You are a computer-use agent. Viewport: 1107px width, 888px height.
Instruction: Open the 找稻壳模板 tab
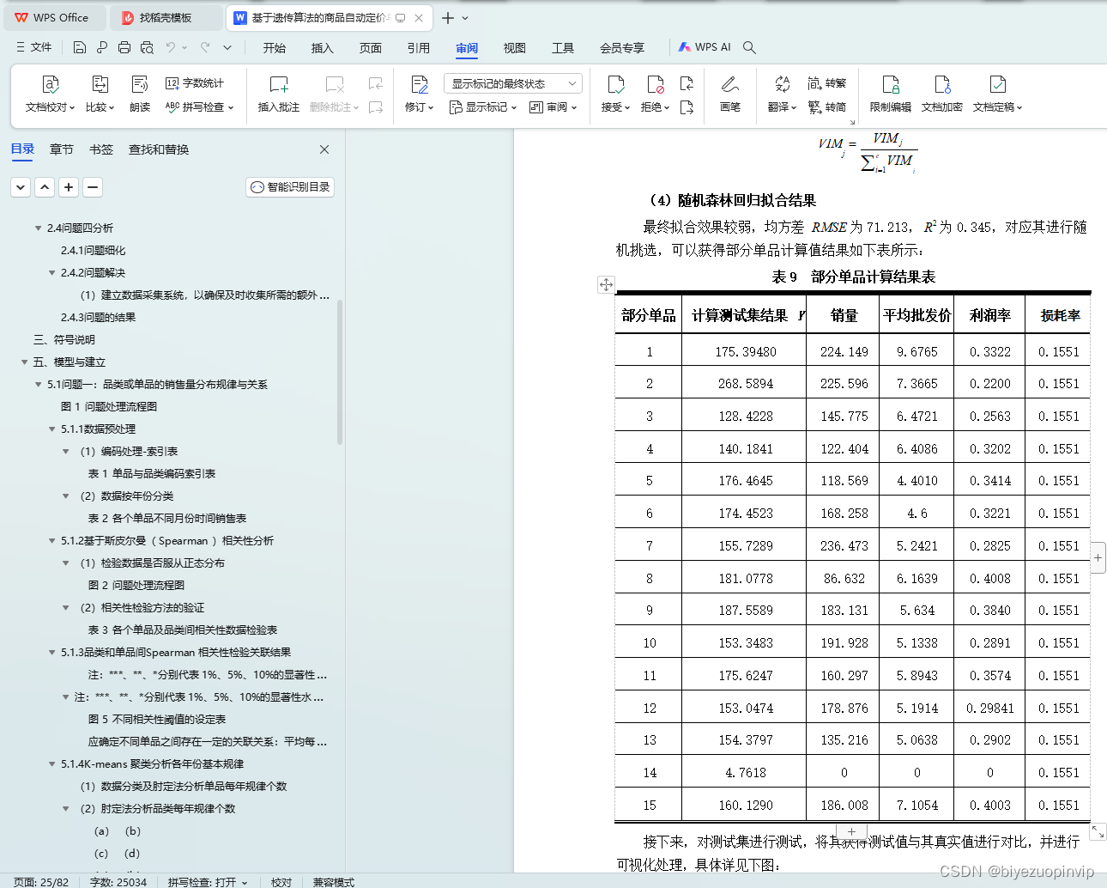click(166, 17)
